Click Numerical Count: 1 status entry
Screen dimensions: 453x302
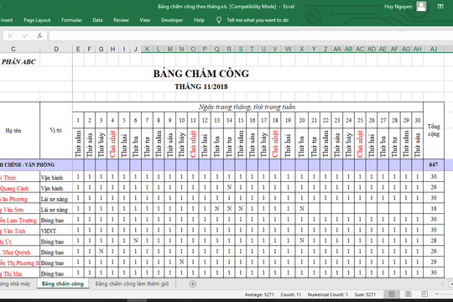[328, 294]
